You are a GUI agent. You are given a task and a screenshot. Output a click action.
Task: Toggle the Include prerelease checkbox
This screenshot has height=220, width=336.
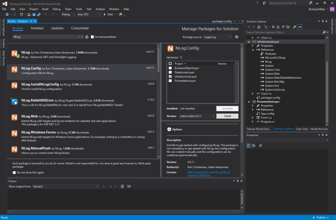click(x=92, y=37)
